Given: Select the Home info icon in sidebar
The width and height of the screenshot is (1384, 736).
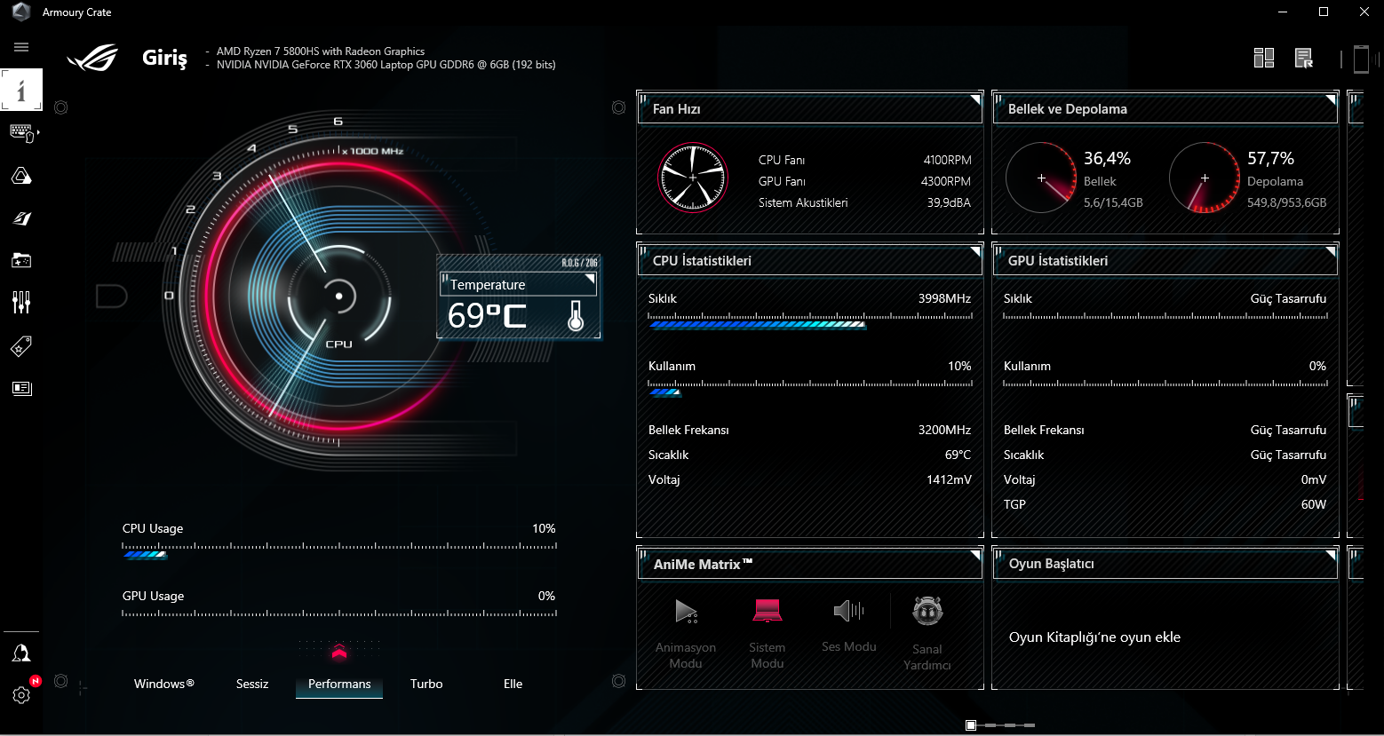Looking at the screenshot, I should (x=21, y=90).
